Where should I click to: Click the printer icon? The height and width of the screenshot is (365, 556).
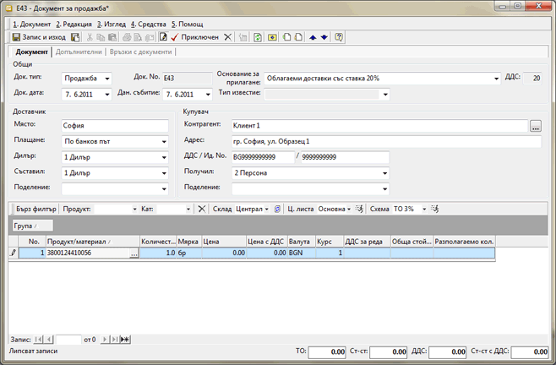(127, 37)
